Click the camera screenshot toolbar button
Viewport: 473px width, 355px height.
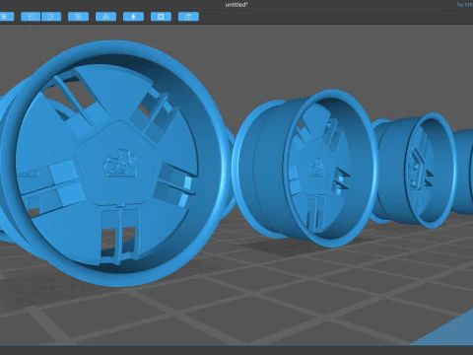(188, 17)
